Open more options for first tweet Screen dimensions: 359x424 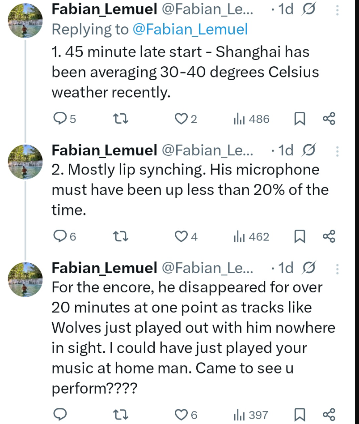pos(338,10)
